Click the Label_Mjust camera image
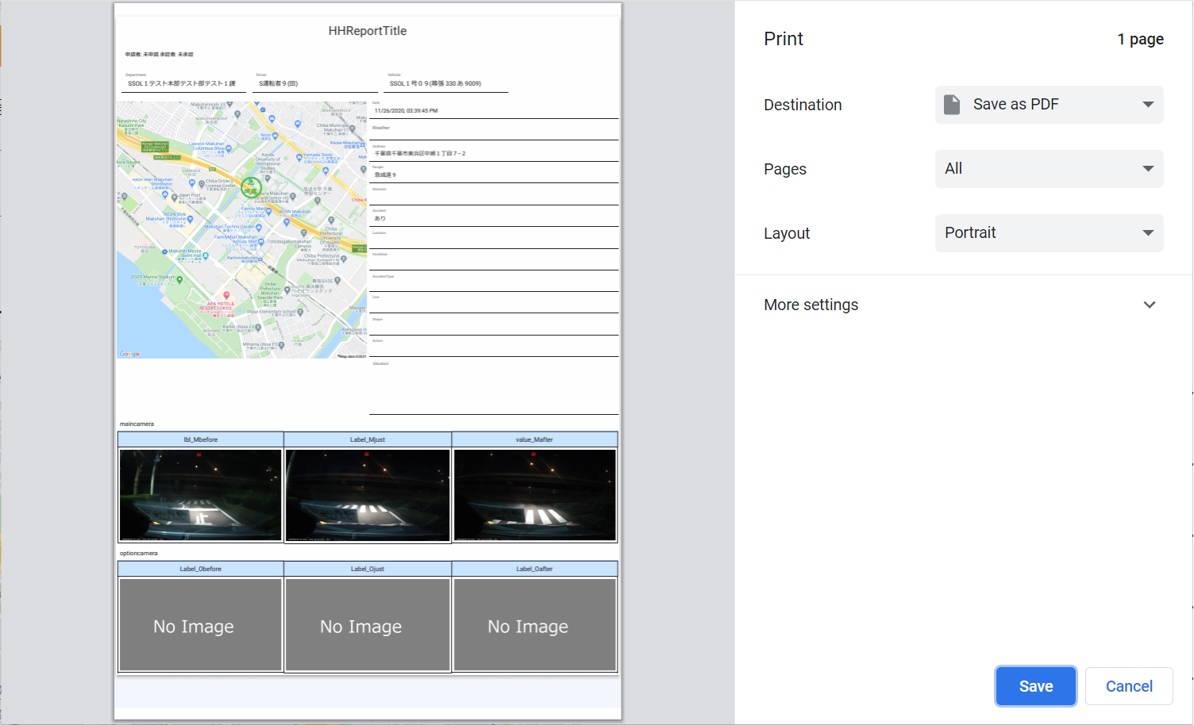Viewport: 1194px width, 725px height. 368,495
